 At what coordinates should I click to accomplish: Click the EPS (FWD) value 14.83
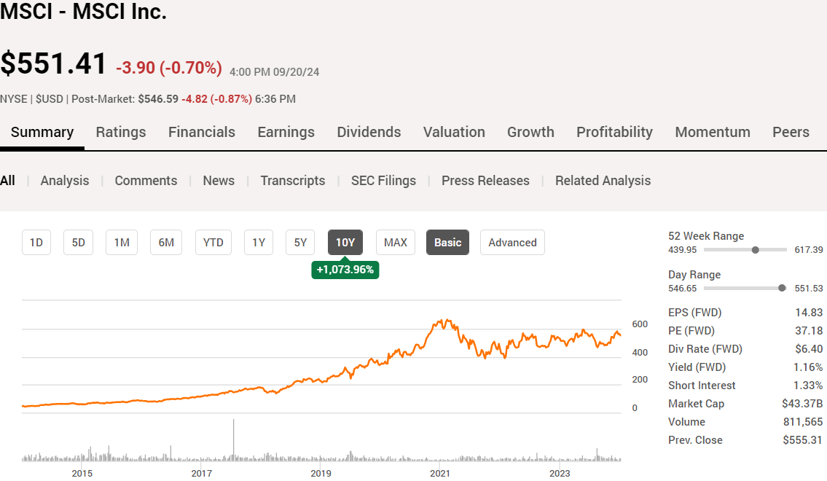tap(809, 313)
